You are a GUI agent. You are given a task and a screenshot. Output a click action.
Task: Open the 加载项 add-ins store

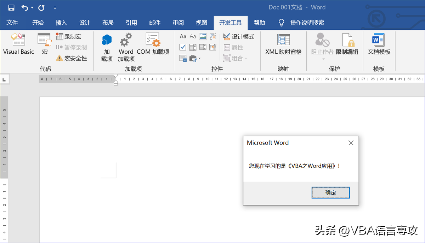point(107,48)
